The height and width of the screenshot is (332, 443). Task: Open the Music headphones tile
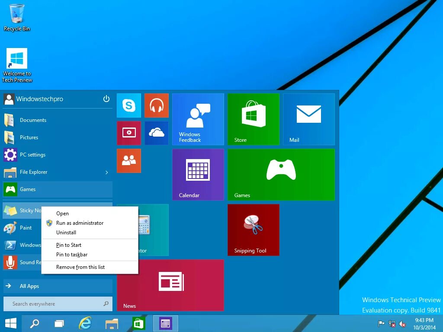click(x=157, y=105)
